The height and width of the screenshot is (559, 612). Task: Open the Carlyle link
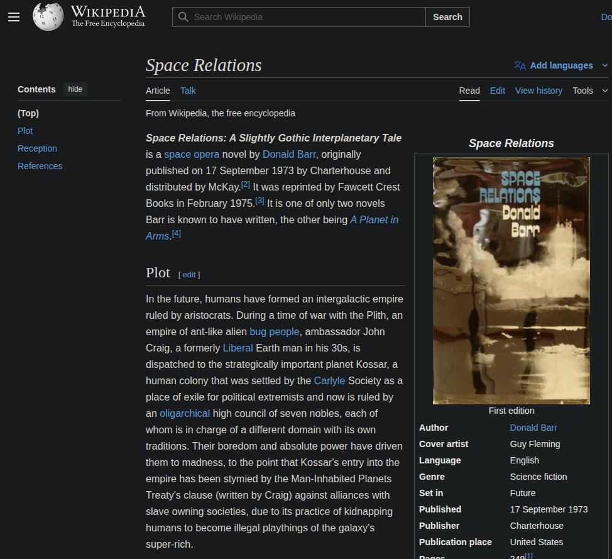[x=329, y=381]
